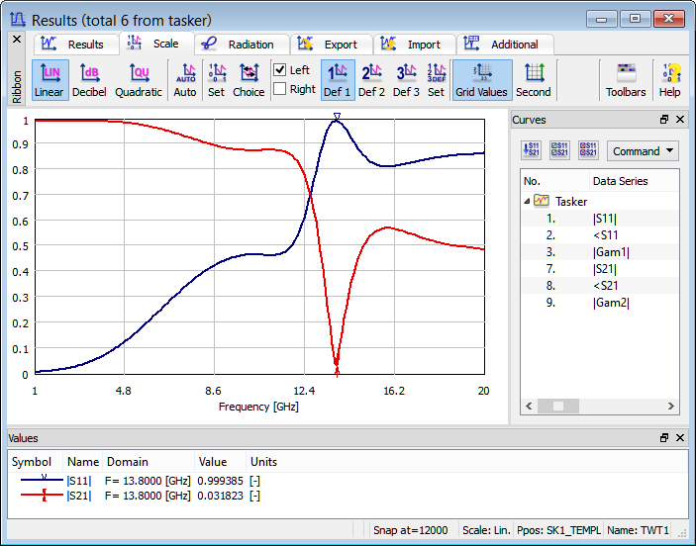696x546 pixels.
Task: Select the Quadratic scale icon
Action: click(x=139, y=72)
